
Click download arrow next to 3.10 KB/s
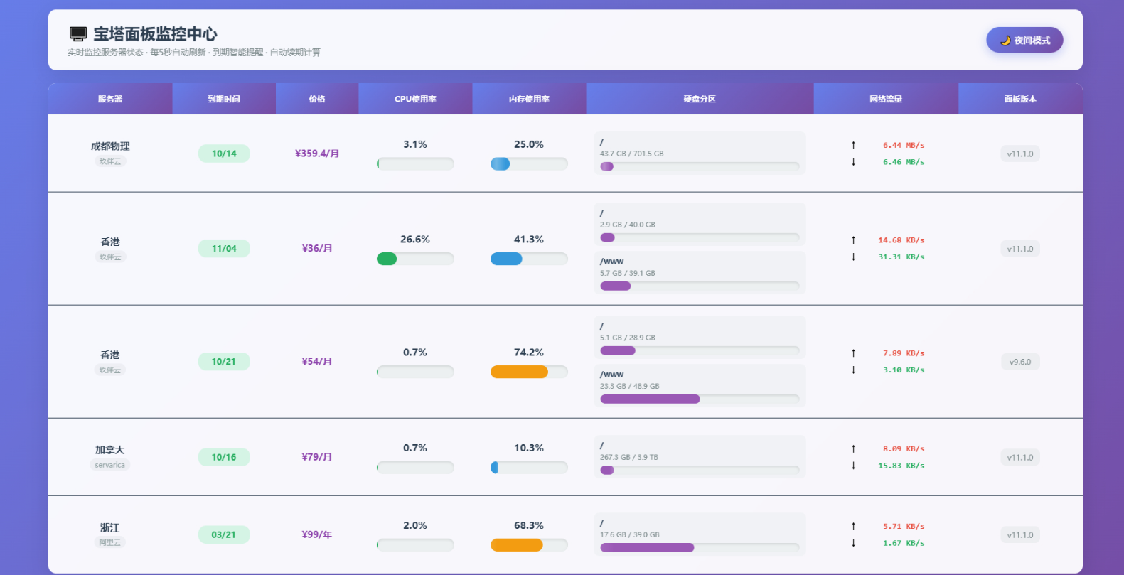[853, 370]
